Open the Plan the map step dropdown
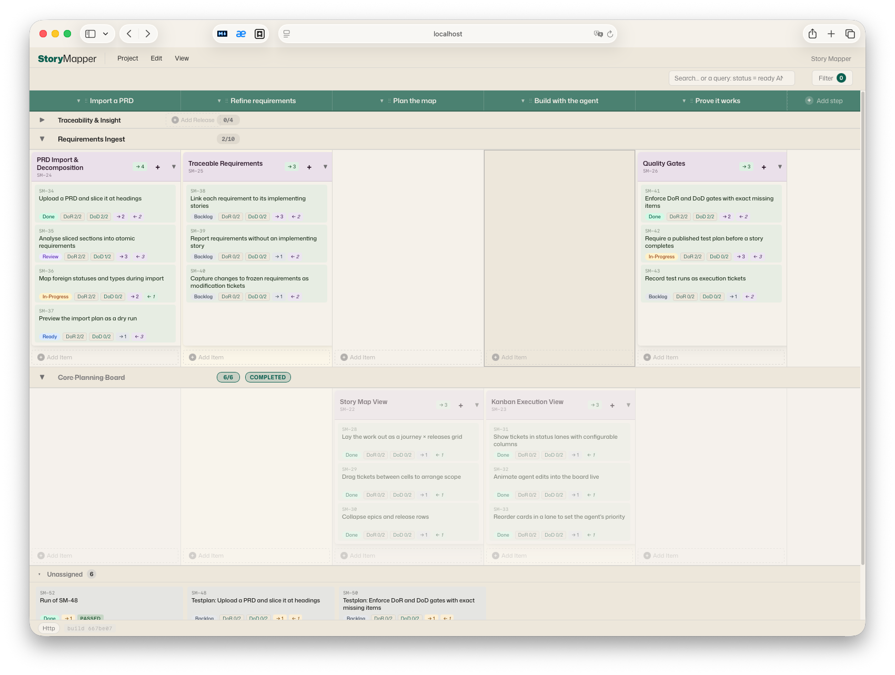Screen dimensions: 895x675 (381, 101)
